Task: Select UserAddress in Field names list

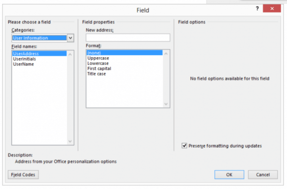Action: click(39, 54)
